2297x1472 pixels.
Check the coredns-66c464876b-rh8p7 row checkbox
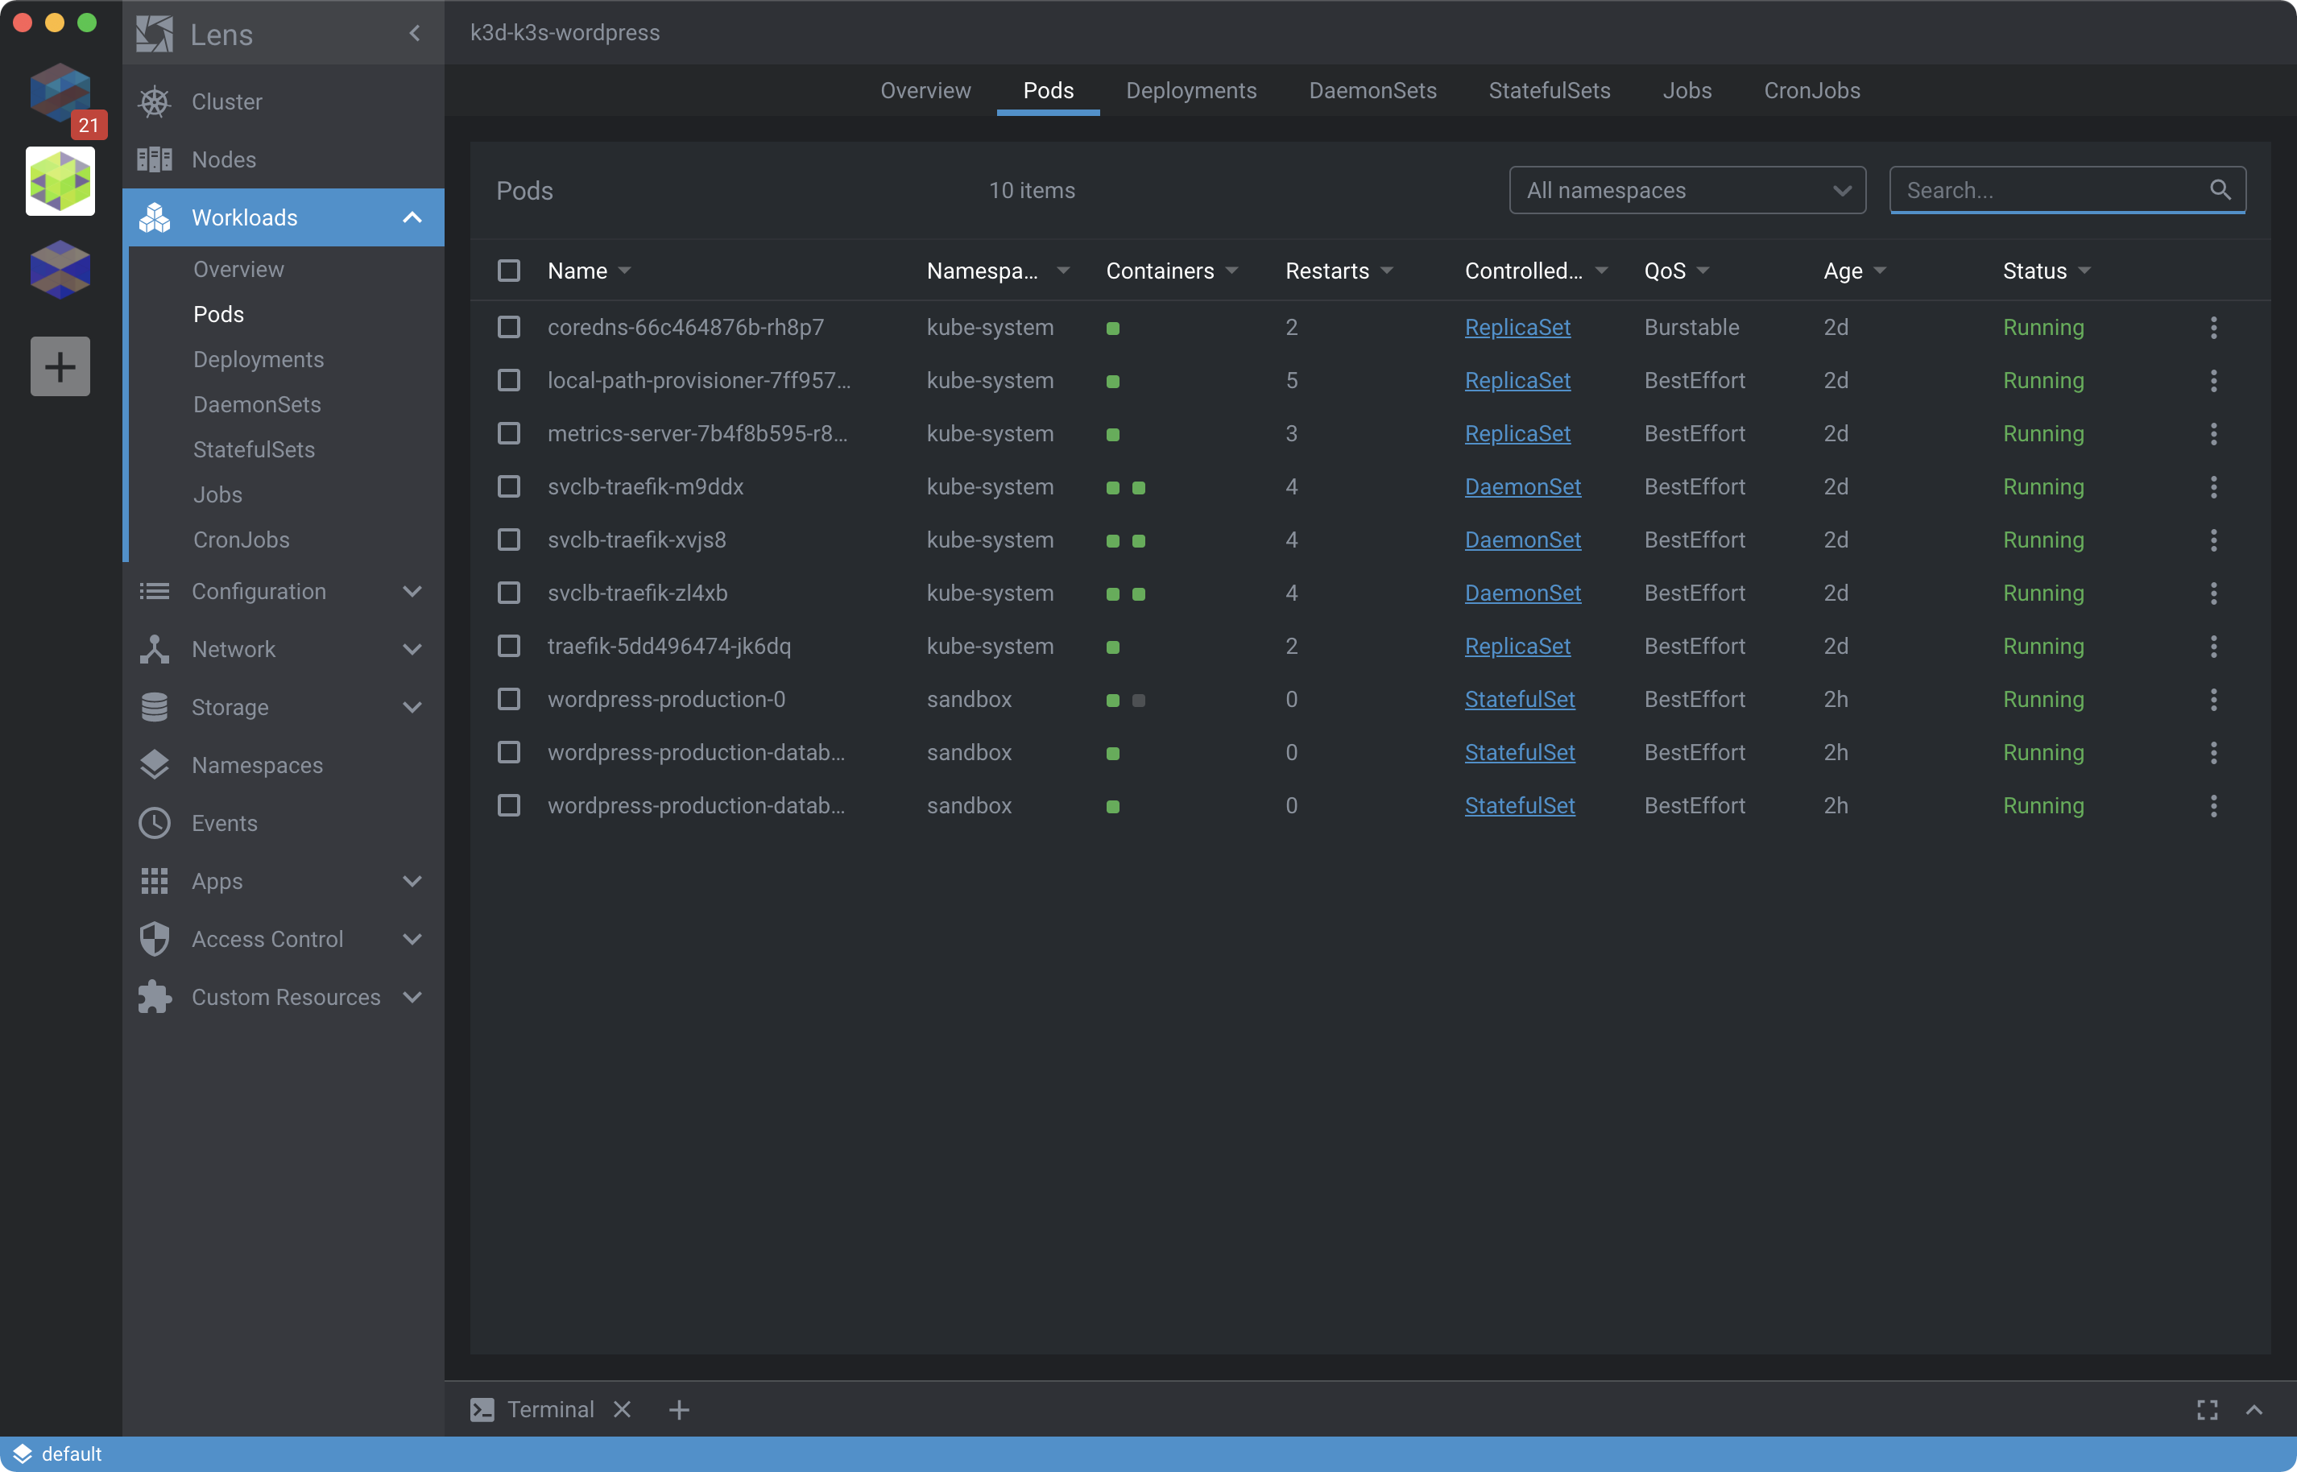coord(508,327)
